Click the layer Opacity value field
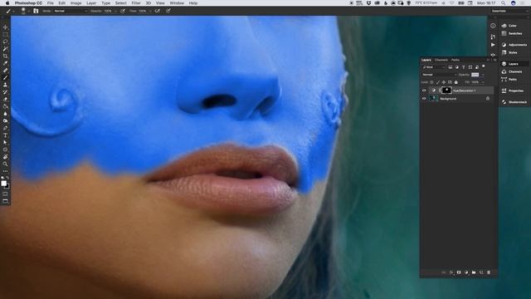 pyautogui.click(x=475, y=75)
